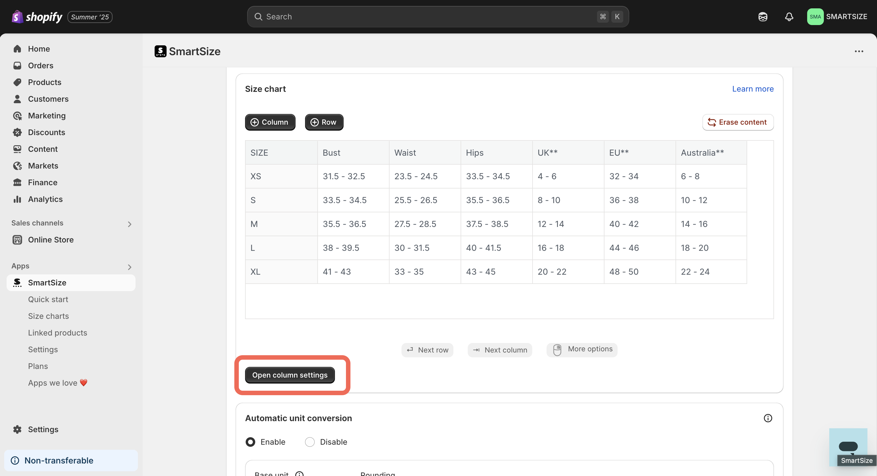Click the Markets globe icon
Screen dimensions: 877x476
click(x=17, y=166)
